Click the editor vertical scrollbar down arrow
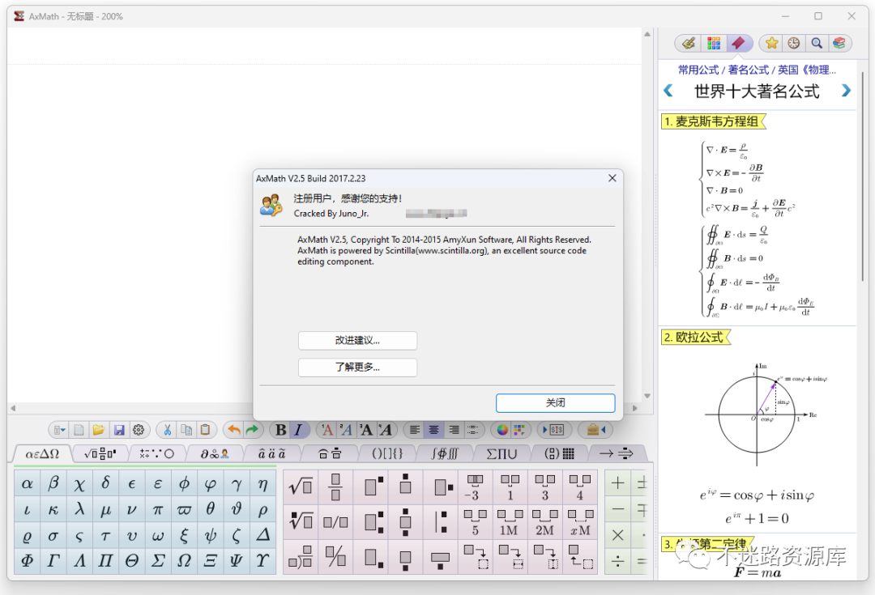 pyautogui.click(x=647, y=396)
